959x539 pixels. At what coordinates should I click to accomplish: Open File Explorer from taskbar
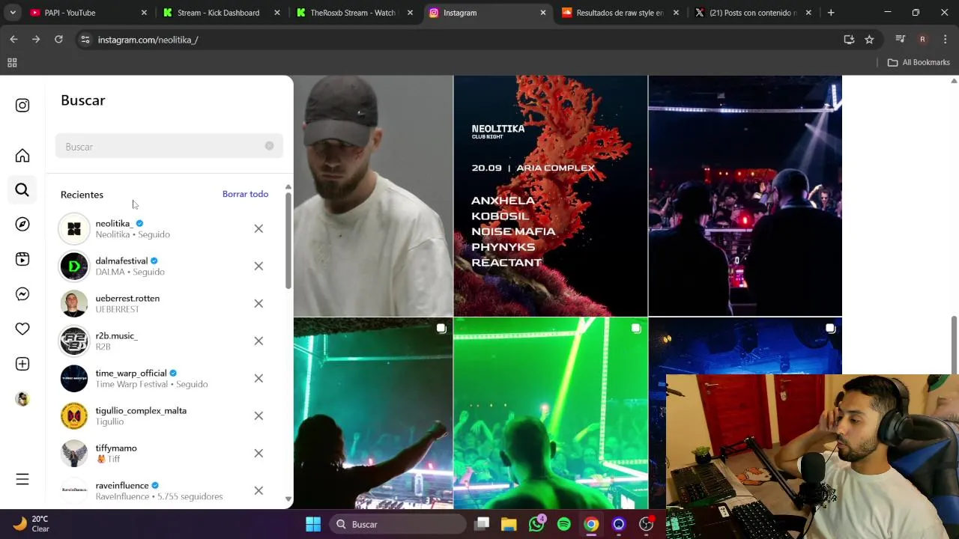(509, 524)
